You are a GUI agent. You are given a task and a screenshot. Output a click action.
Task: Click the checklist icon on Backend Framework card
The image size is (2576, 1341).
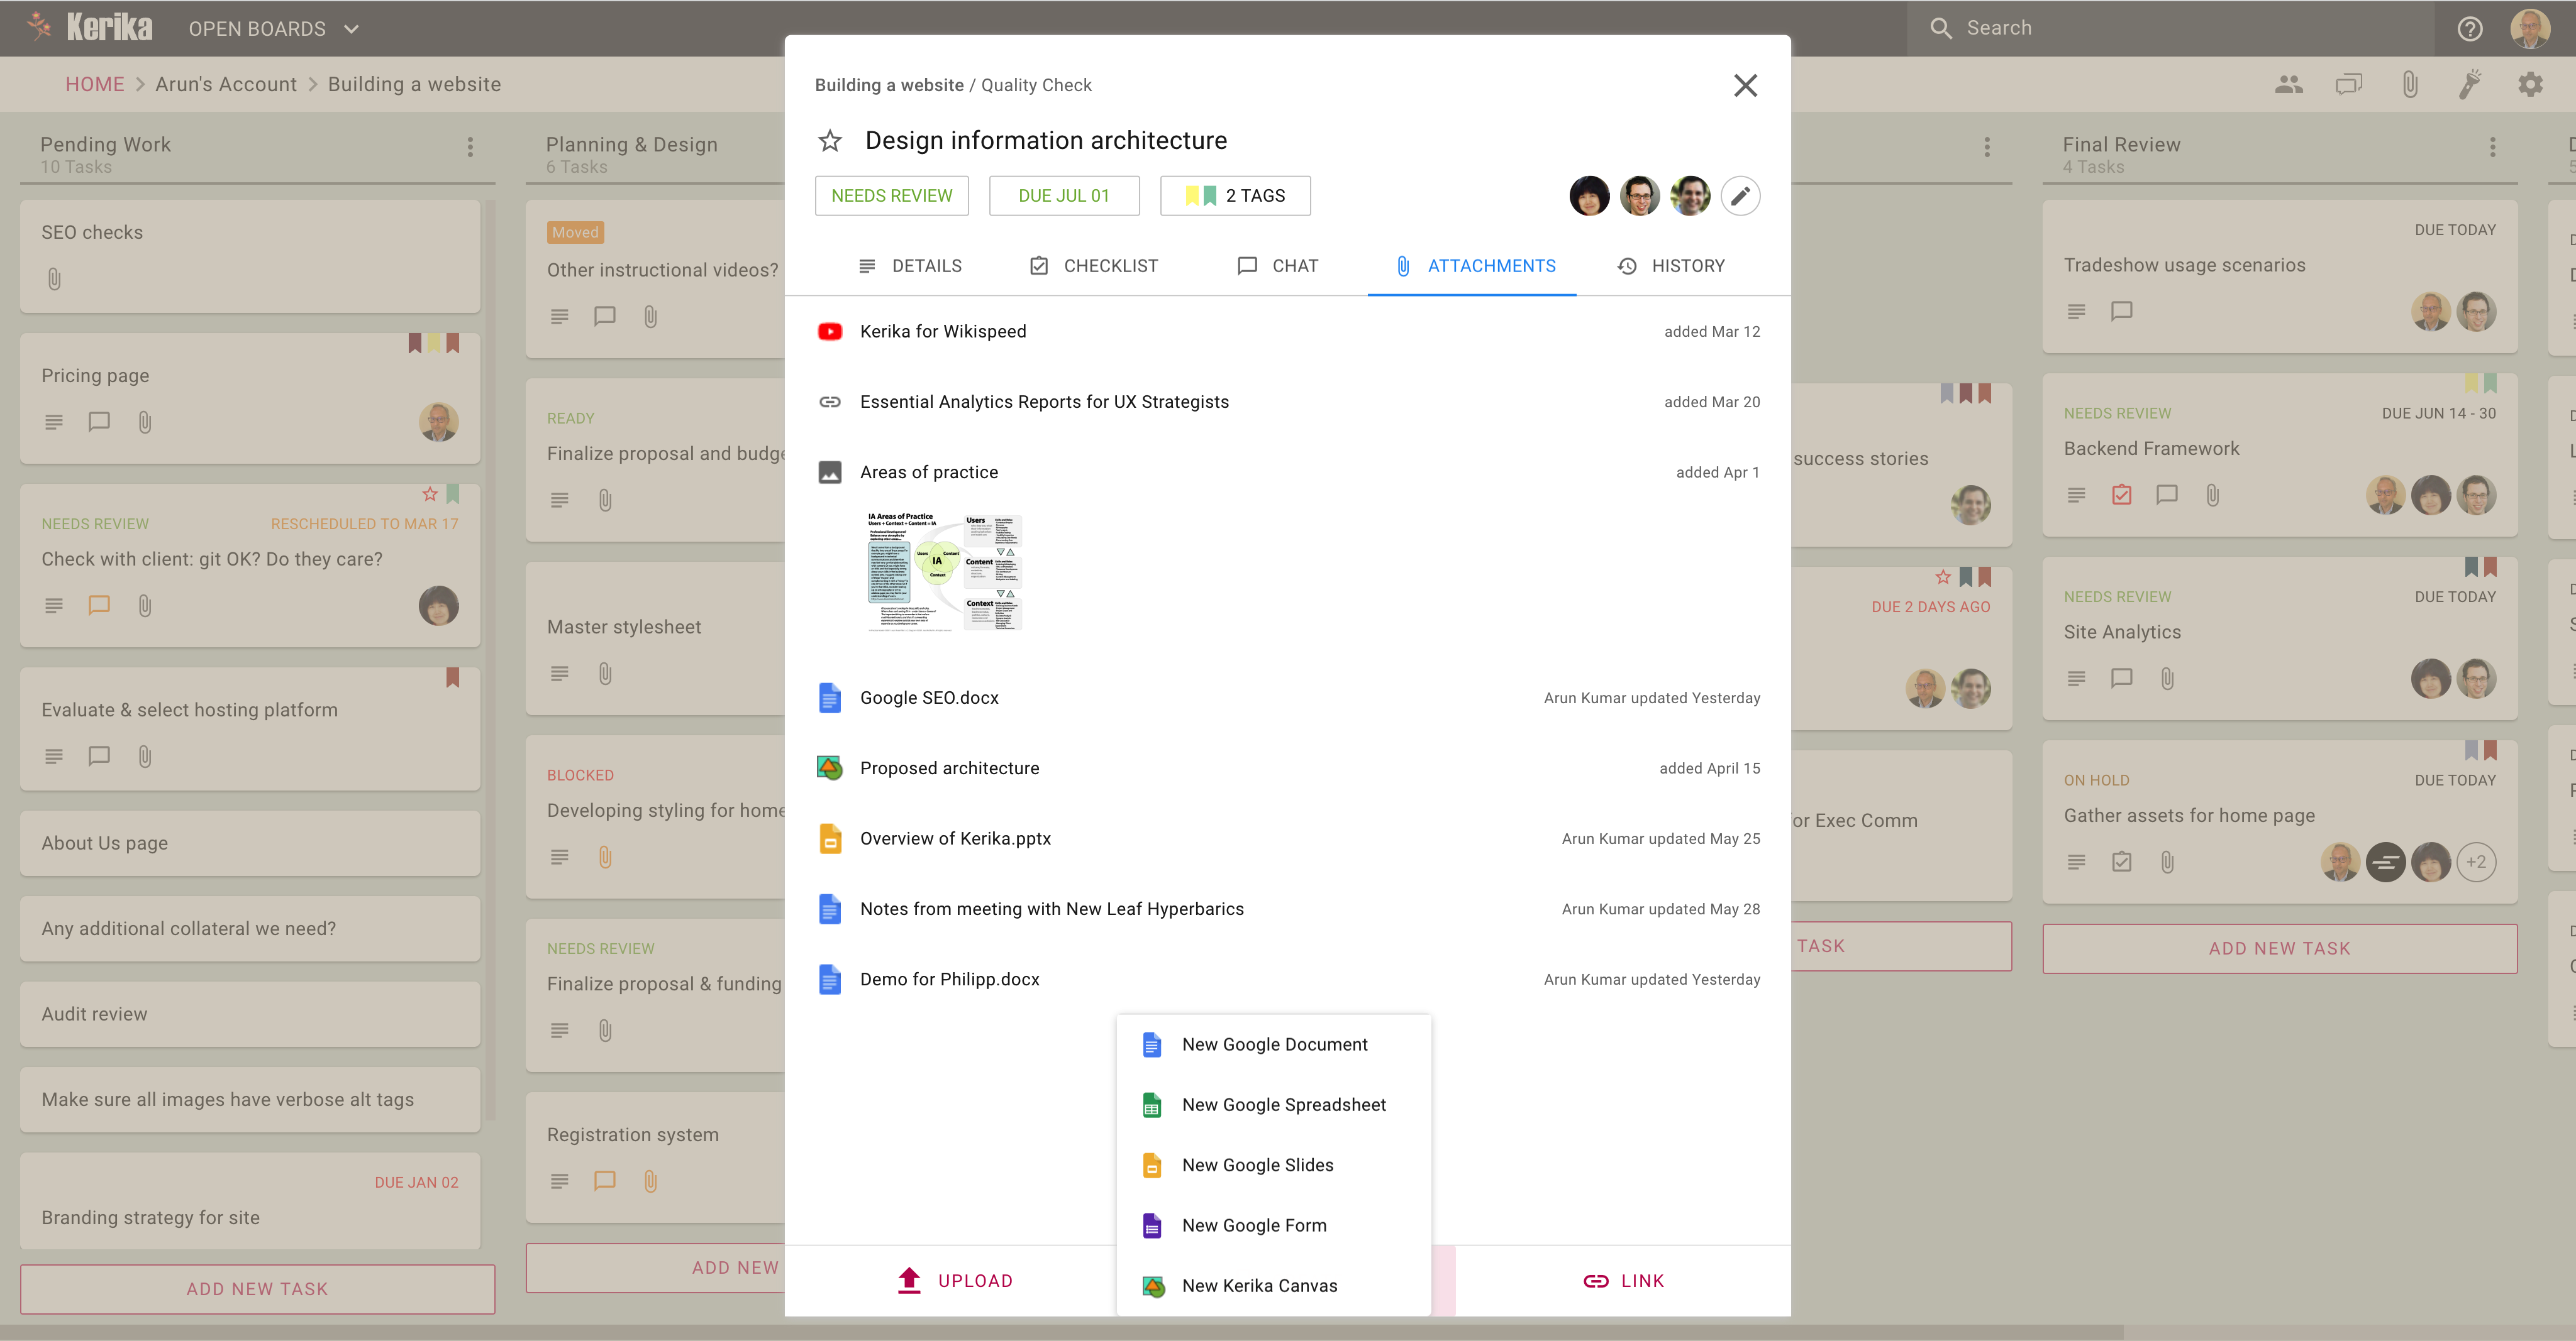click(x=2121, y=495)
